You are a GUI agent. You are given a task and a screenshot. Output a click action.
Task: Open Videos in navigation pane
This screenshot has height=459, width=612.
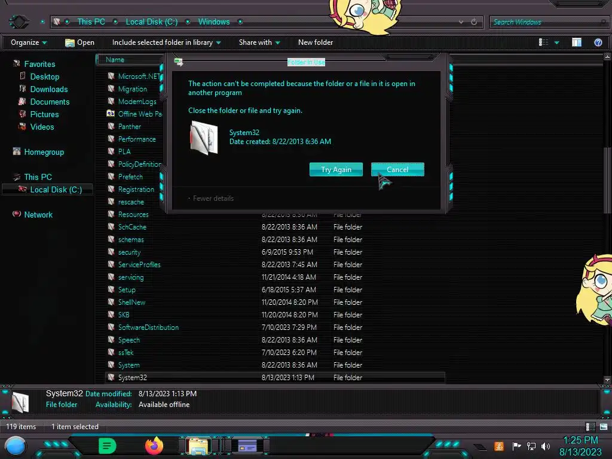tap(42, 127)
